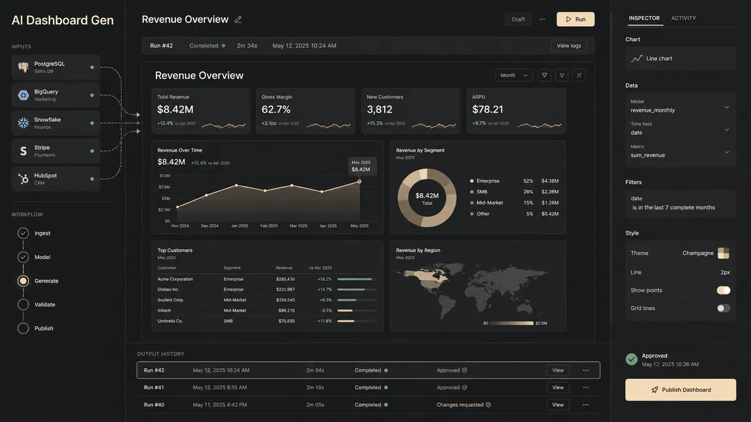This screenshot has height=422, width=751.
Task: Click the sort lines icon in dashboard toolbar
Action: coord(562,75)
